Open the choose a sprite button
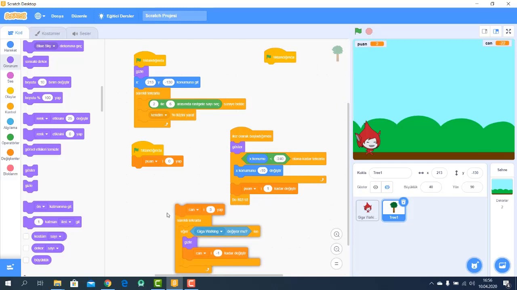This screenshot has width=517, height=290. coord(475,265)
